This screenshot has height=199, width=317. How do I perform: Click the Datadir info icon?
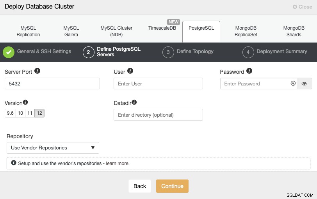tap(134, 102)
